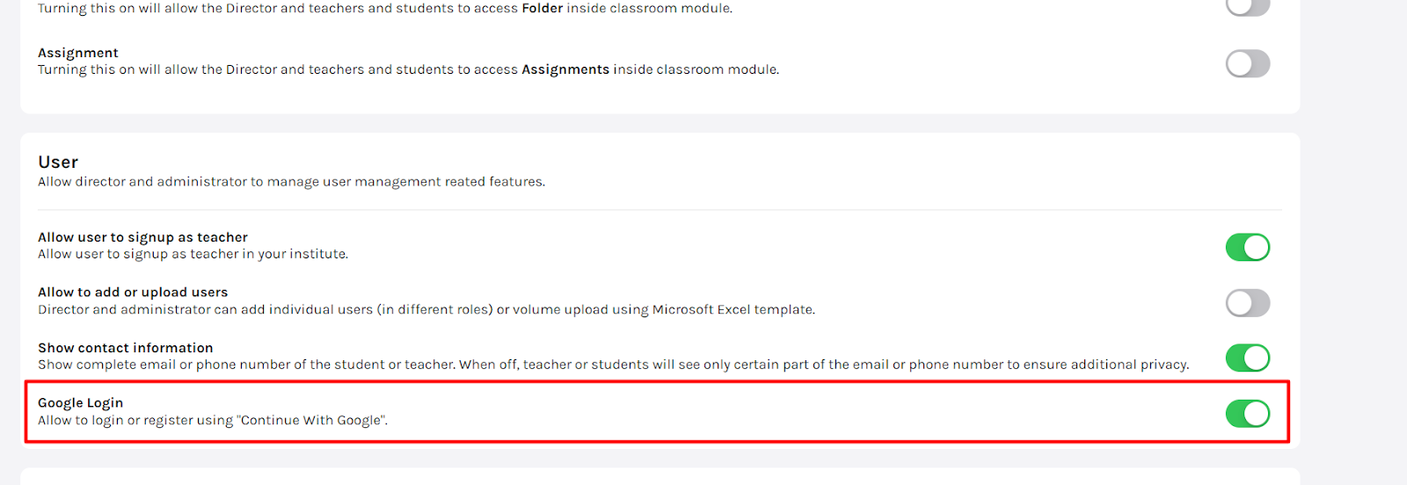
Task: Click the "Show contact information" title
Action: [x=125, y=348]
